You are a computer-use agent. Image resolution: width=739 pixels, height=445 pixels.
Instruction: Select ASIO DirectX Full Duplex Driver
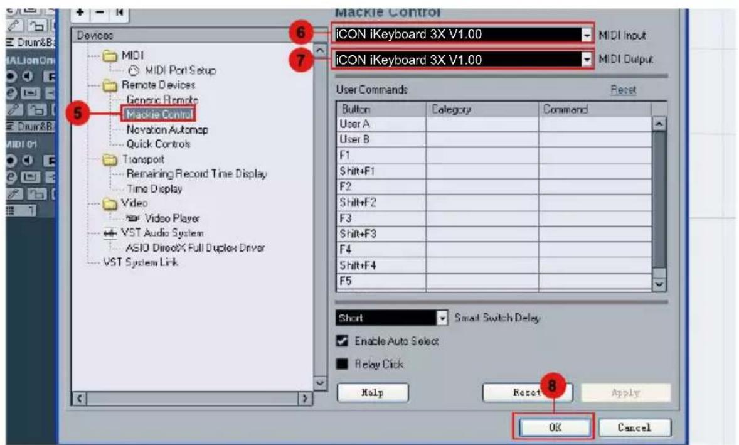195,247
